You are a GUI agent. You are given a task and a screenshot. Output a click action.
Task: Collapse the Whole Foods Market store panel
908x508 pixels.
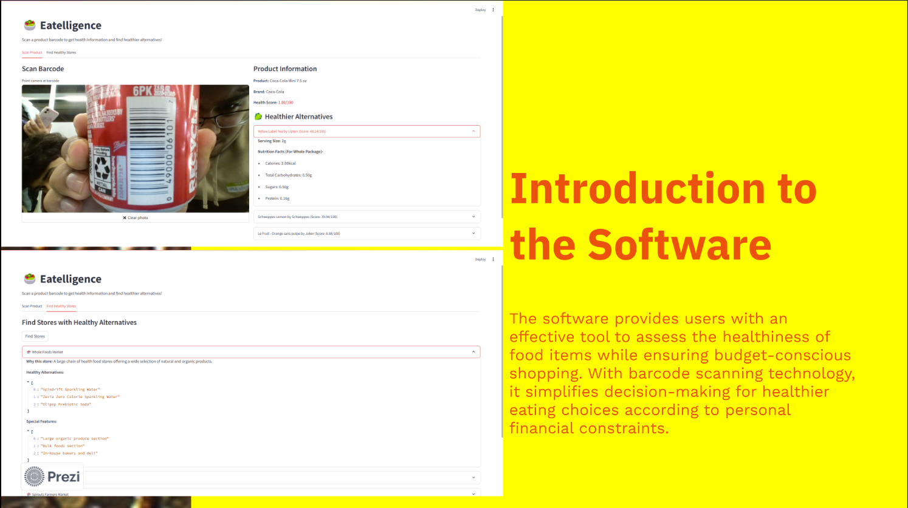(x=251, y=352)
